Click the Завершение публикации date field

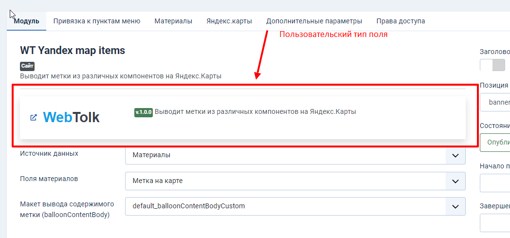click(495, 223)
